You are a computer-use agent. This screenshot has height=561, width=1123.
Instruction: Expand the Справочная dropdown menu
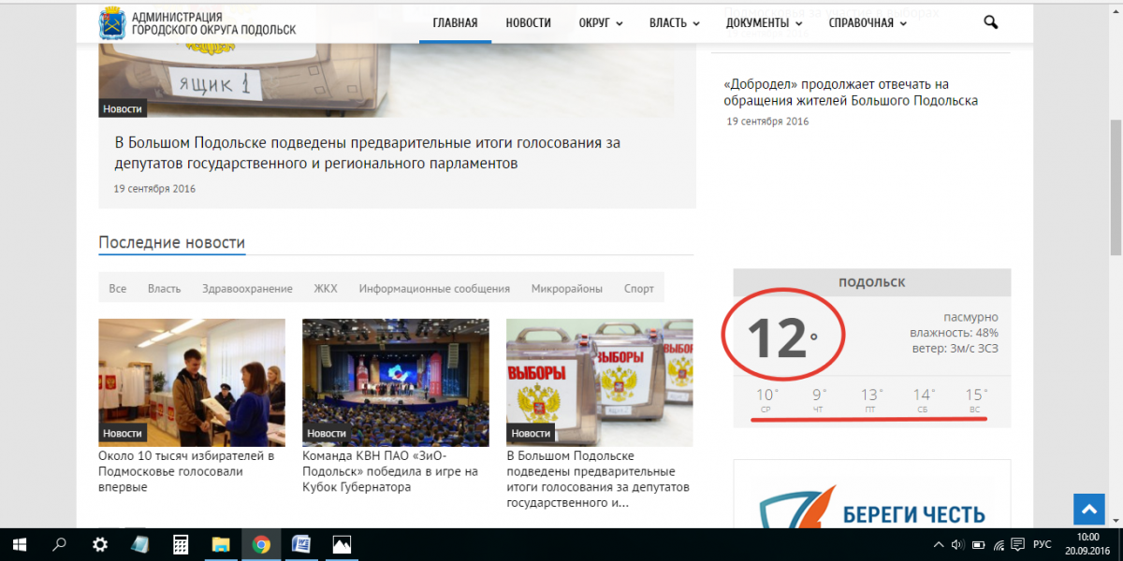(868, 23)
